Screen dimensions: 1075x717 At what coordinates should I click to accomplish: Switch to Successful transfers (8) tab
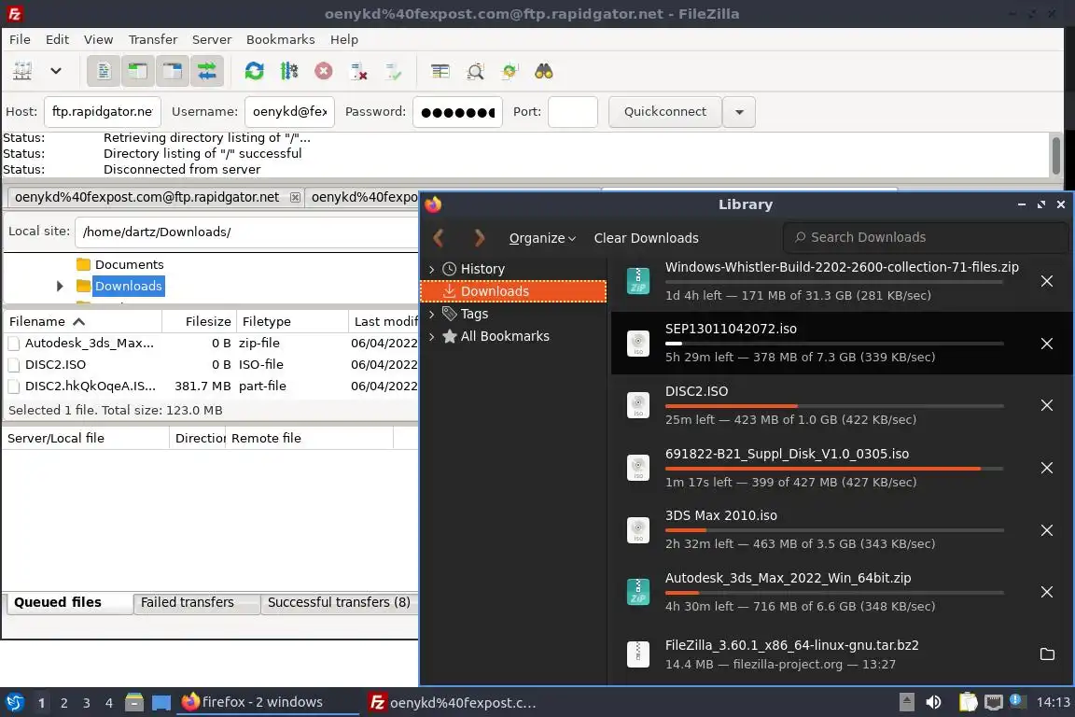point(339,602)
